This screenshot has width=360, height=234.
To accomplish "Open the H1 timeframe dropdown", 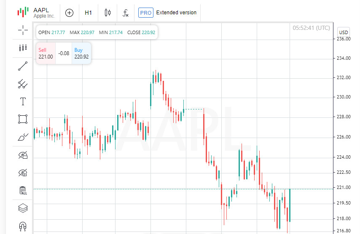I will [x=88, y=13].
